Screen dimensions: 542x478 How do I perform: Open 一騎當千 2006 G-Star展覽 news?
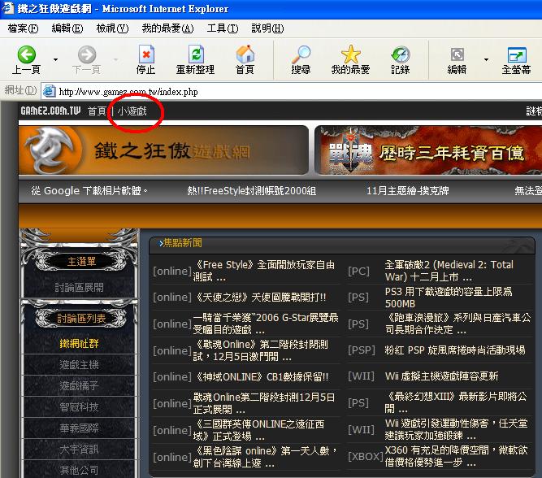point(266,324)
